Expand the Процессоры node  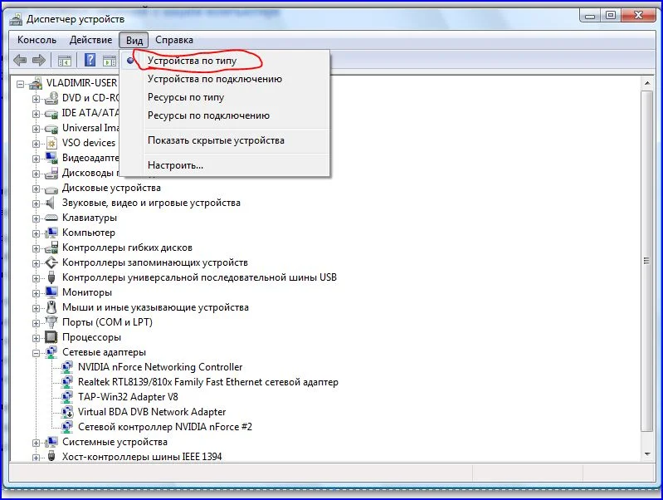(36, 338)
